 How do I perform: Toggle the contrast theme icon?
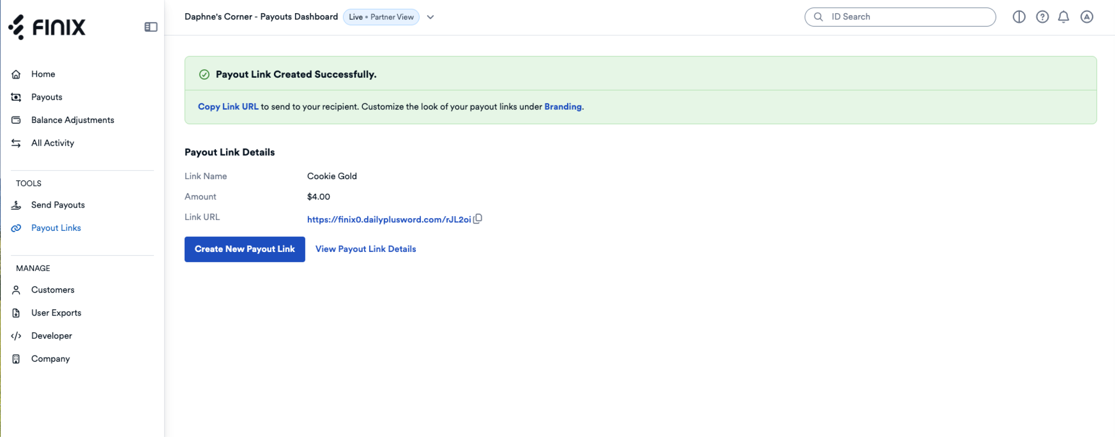pyautogui.click(x=1019, y=17)
